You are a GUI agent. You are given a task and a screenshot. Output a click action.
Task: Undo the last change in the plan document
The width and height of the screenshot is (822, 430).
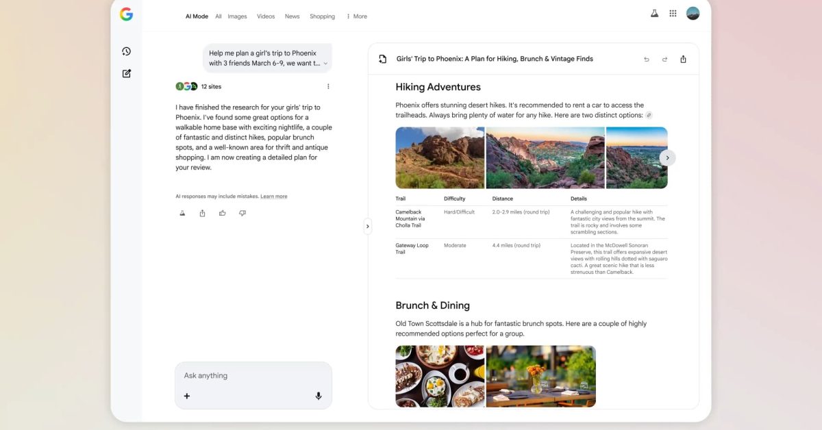click(646, 59)
